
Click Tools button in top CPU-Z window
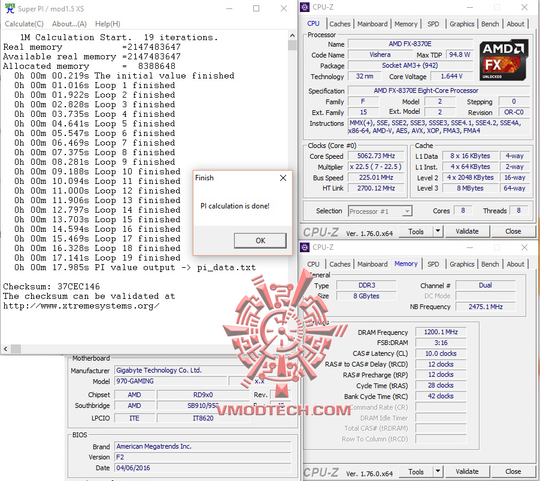(x=415, y=232)
